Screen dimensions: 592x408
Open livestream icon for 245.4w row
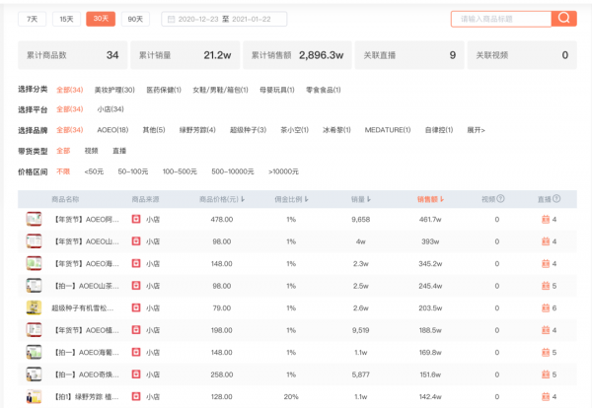point(546,286)
